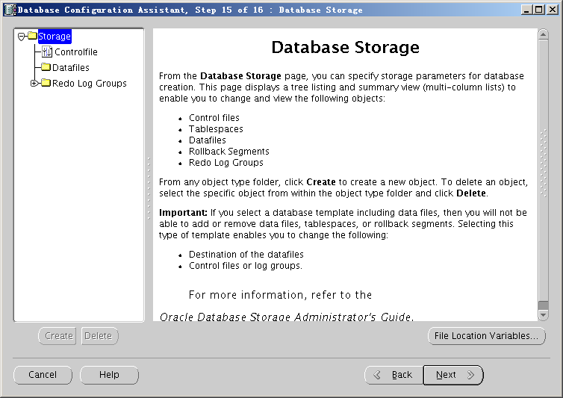Click the Create button
The image size is (563, 398).
(57, 336)
